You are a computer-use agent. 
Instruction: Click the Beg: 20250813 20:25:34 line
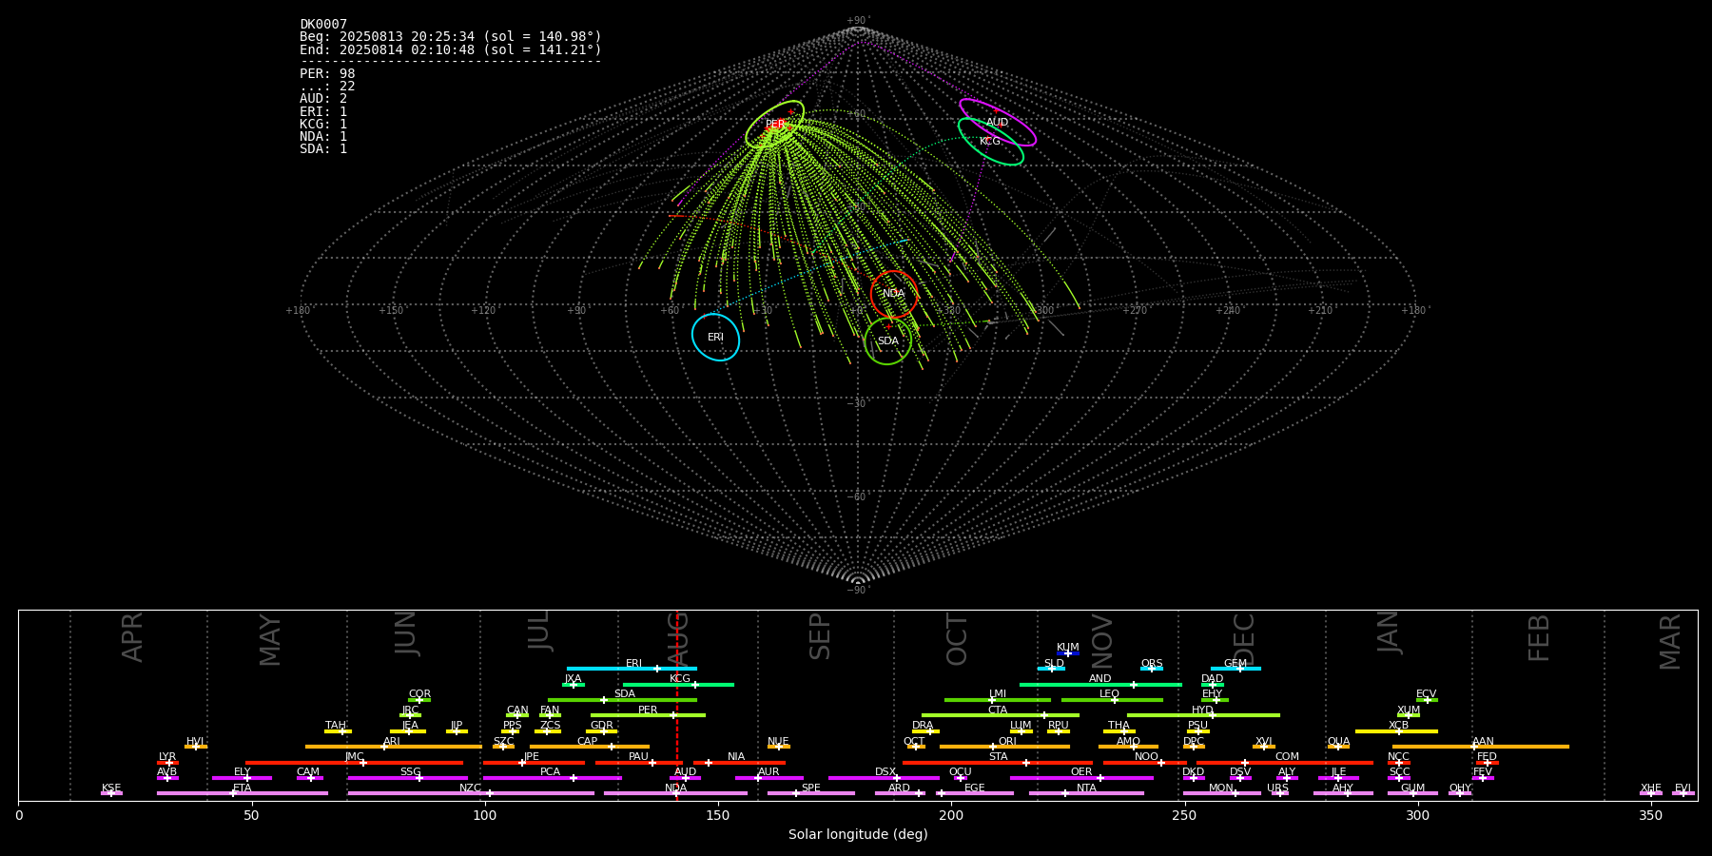pos(451,37)
